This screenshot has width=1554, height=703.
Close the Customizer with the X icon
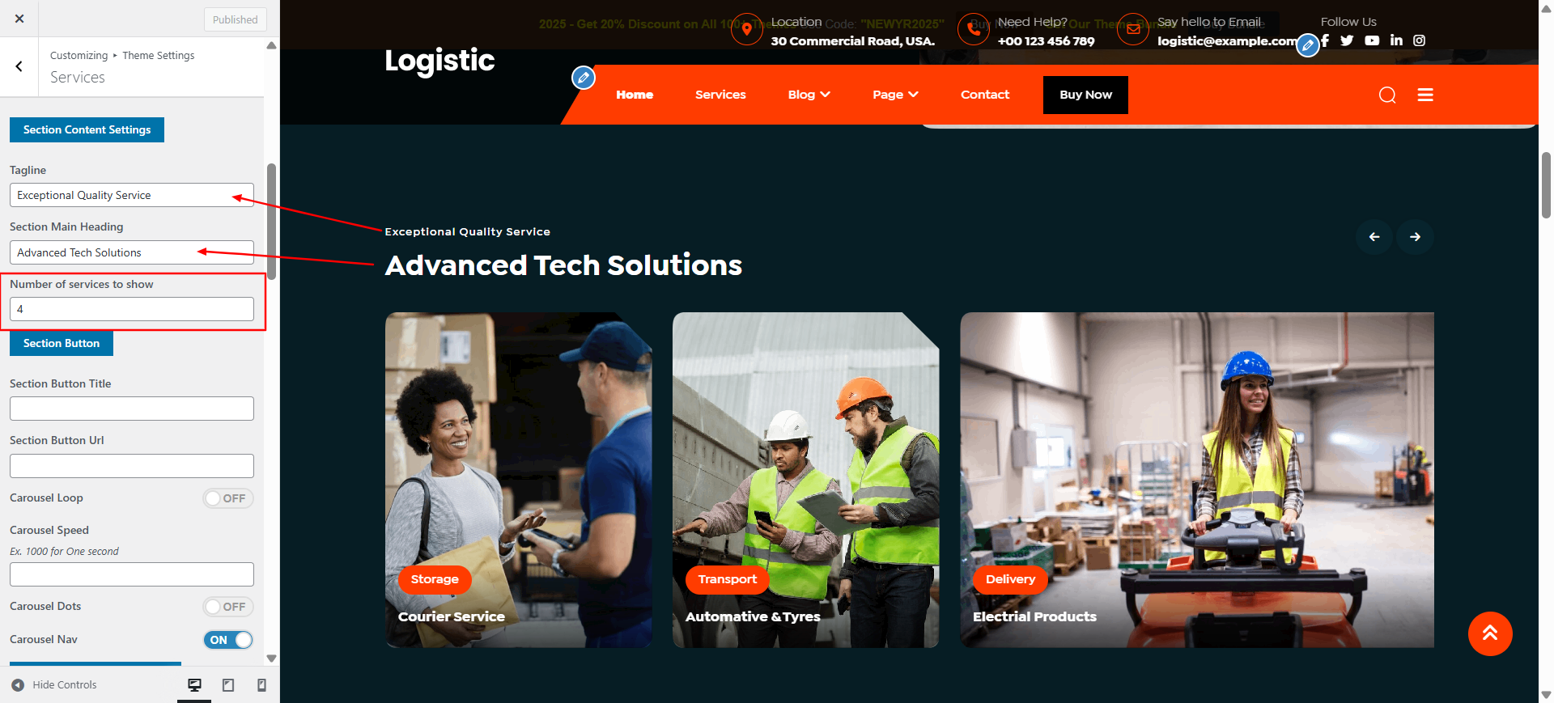19,19
